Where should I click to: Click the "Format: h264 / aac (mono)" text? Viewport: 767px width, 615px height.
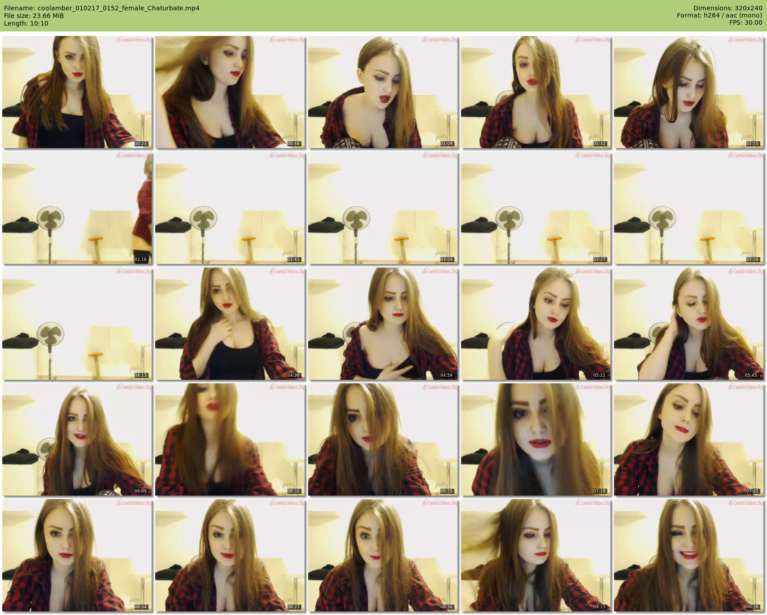tap(719, 15)
